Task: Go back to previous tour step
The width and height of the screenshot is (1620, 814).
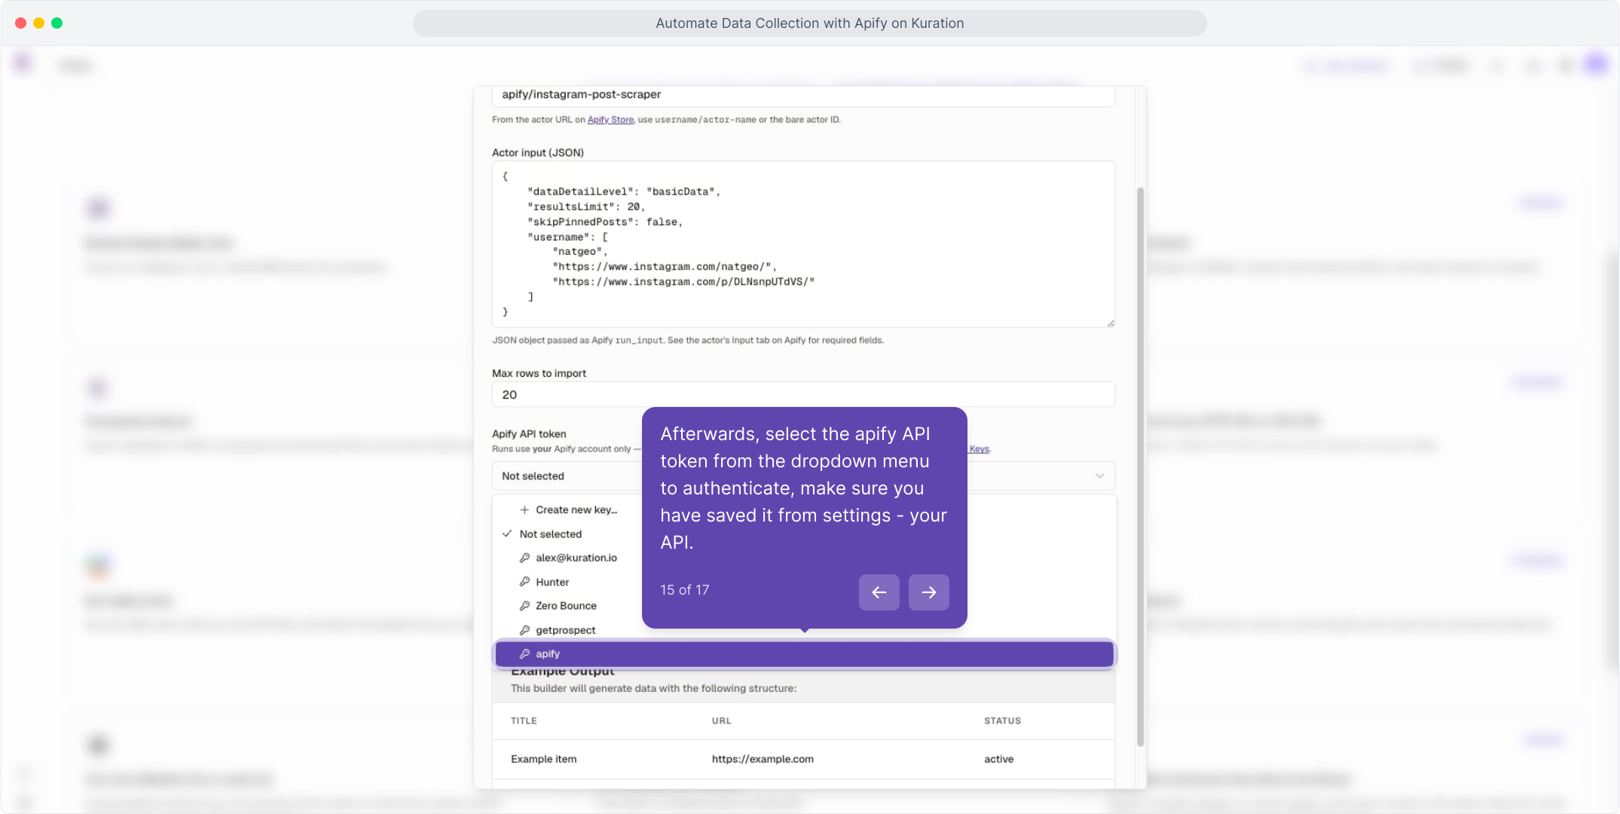Action: pyautogui.click(x=879, y=592)
